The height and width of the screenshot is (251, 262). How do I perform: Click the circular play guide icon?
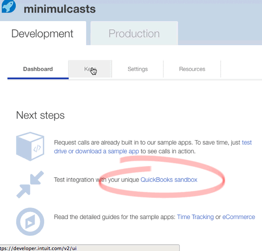pyautogui.click(x=30, y=221)
